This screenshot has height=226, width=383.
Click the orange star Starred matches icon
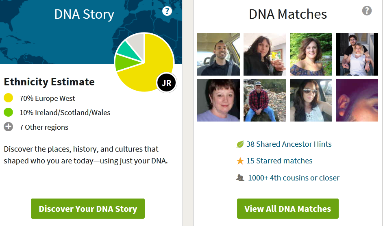(240, 161)
